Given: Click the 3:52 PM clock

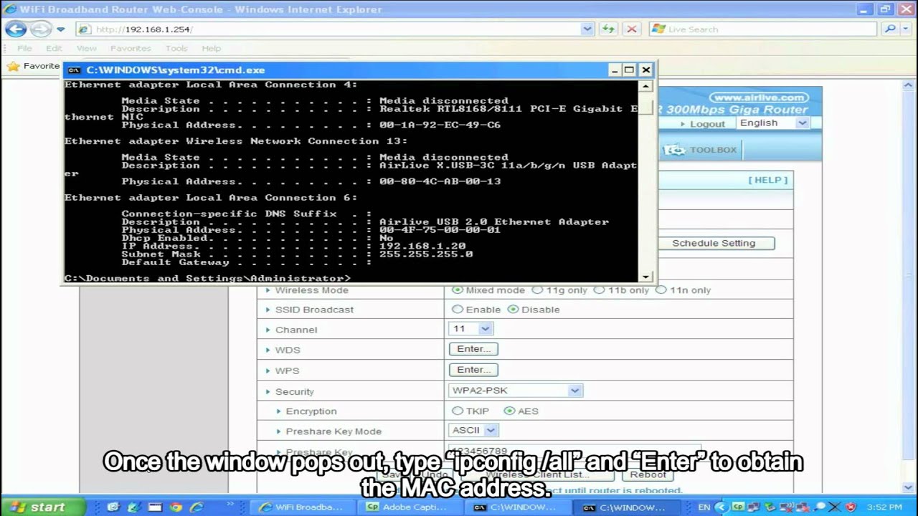Looking at the screenshot, I should 884,507.
